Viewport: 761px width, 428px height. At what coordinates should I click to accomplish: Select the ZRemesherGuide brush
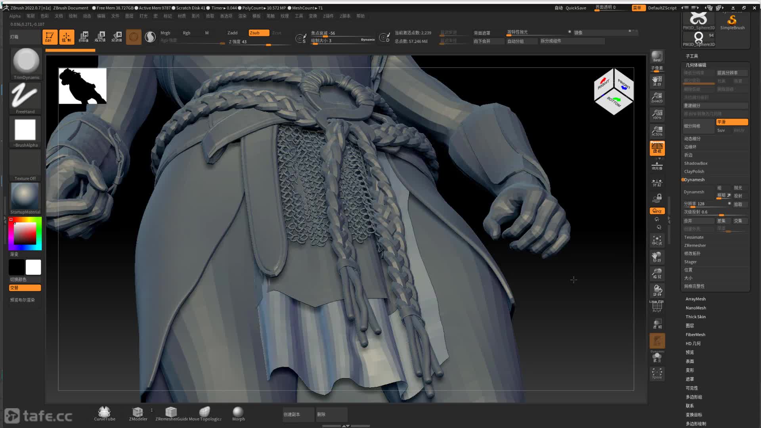[x=172, y=414]
